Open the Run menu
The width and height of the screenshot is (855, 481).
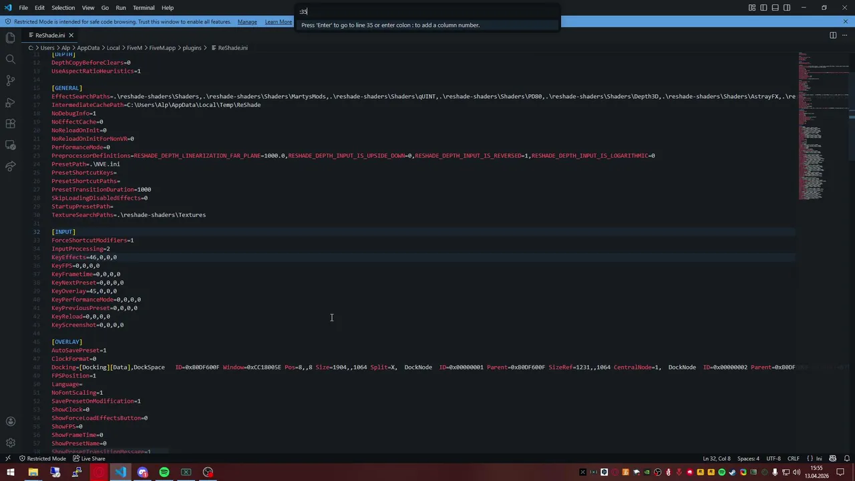point(121,8)
